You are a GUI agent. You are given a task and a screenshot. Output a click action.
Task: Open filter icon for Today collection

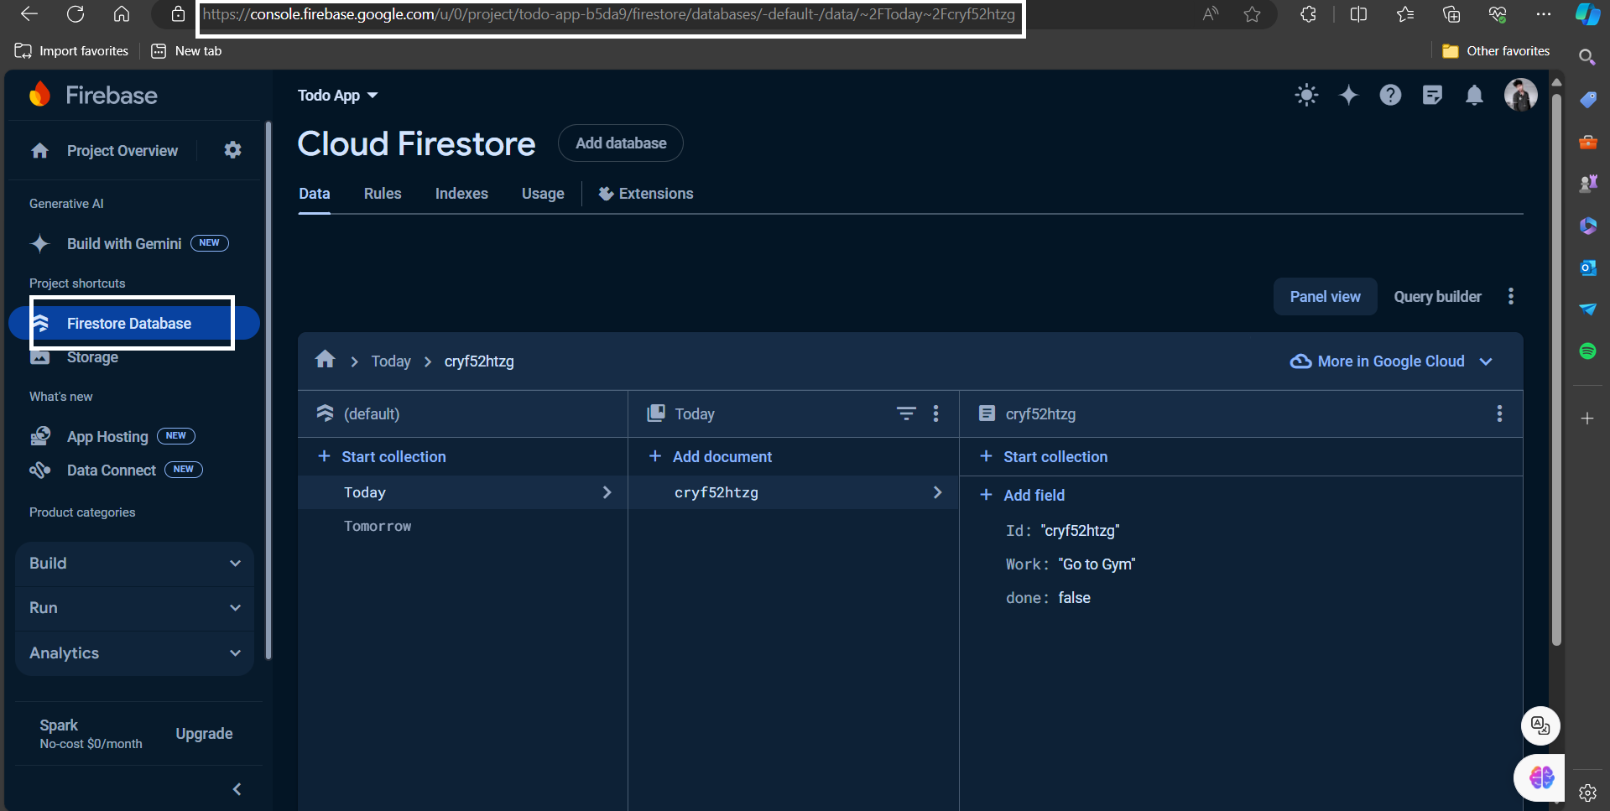pyautogui.click(x=906, y=413)
